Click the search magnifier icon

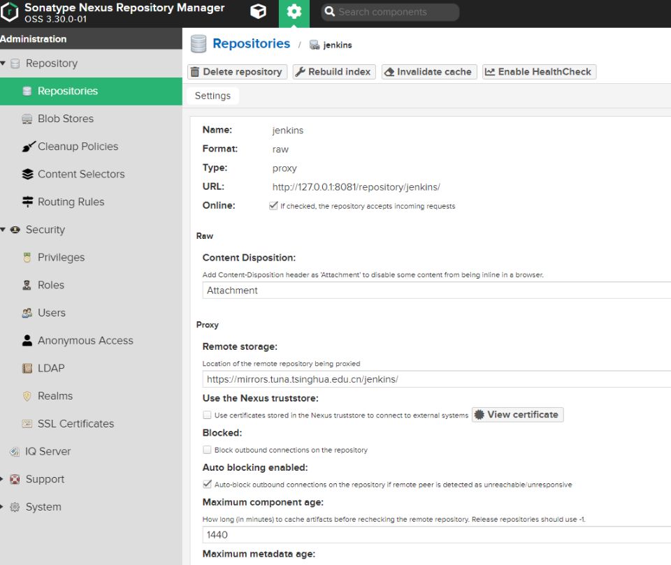[x=329, y=12]
